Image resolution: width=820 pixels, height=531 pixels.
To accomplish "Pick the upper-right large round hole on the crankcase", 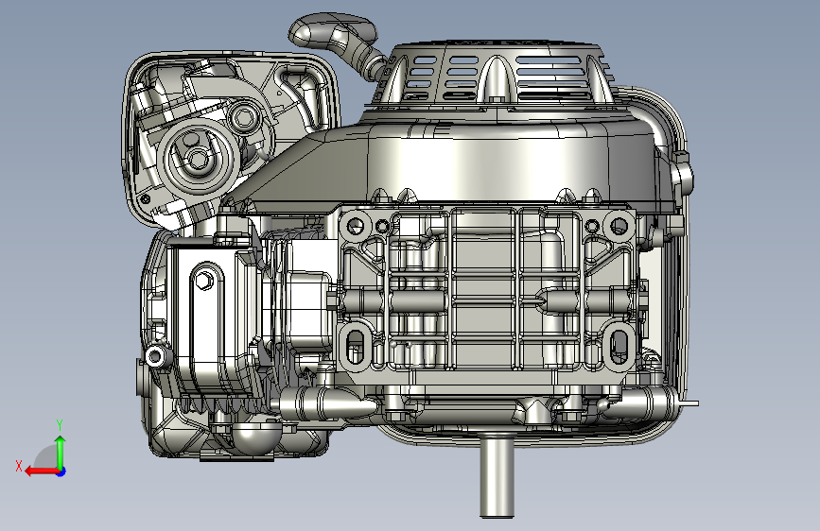I will pyautogui.click(x=619, y=226).
